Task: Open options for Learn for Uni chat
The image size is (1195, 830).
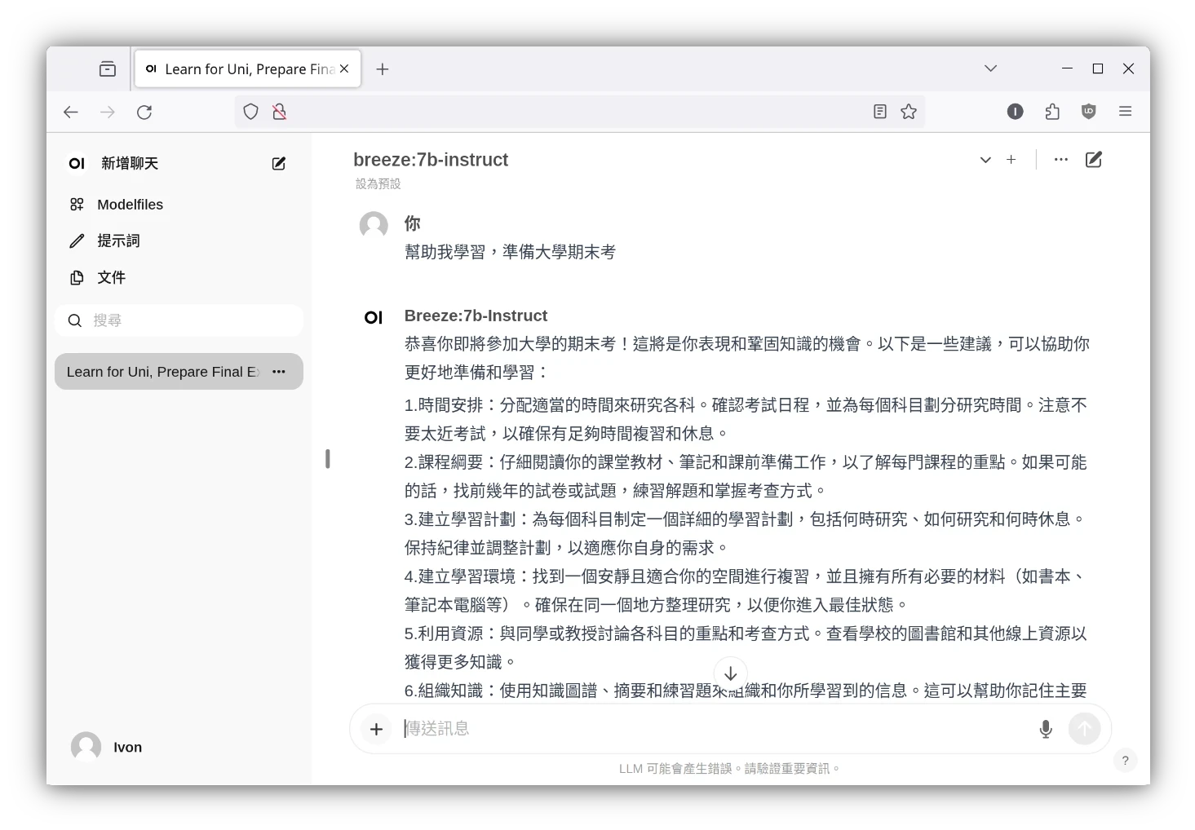Action: click(x=279, y=372)
